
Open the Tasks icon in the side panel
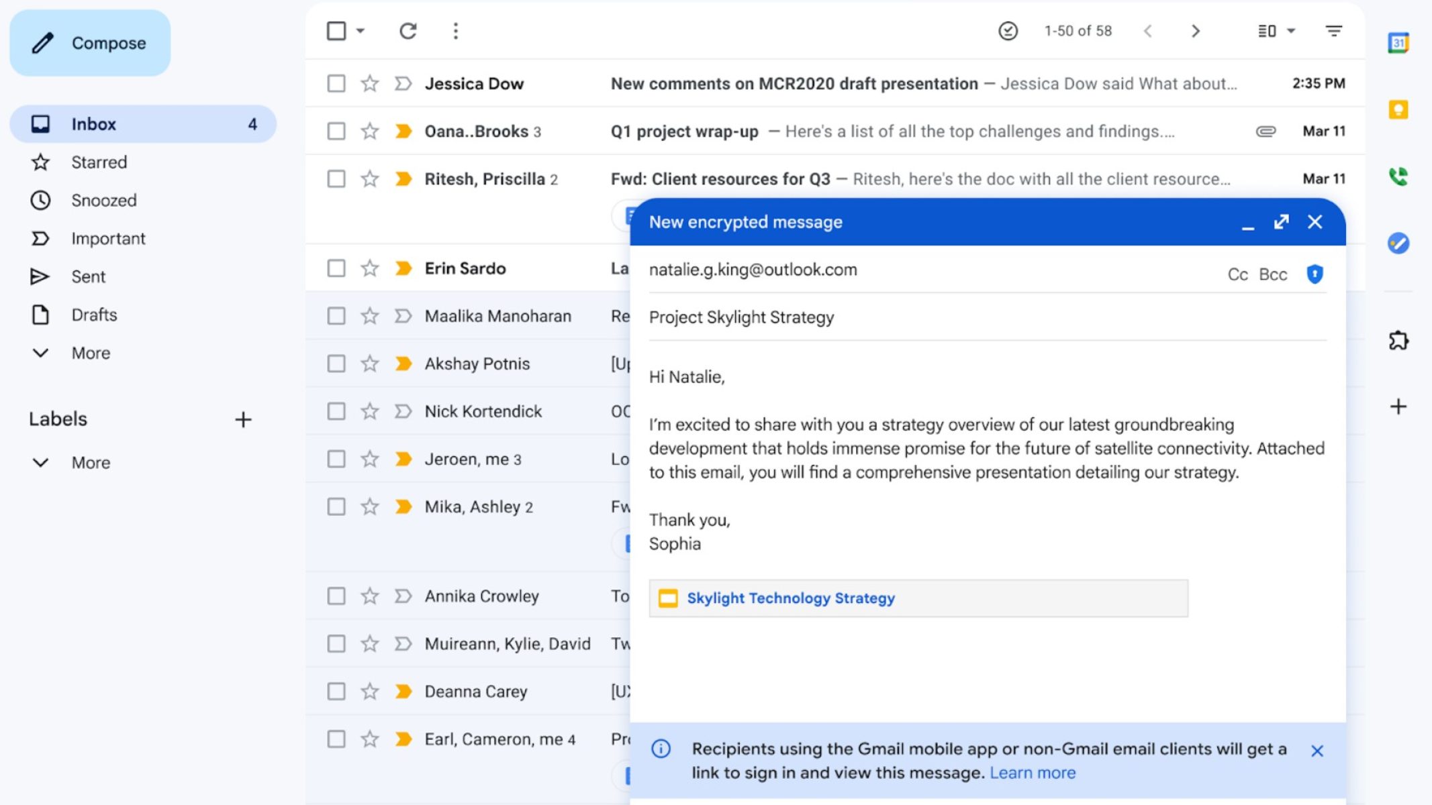1398,243
